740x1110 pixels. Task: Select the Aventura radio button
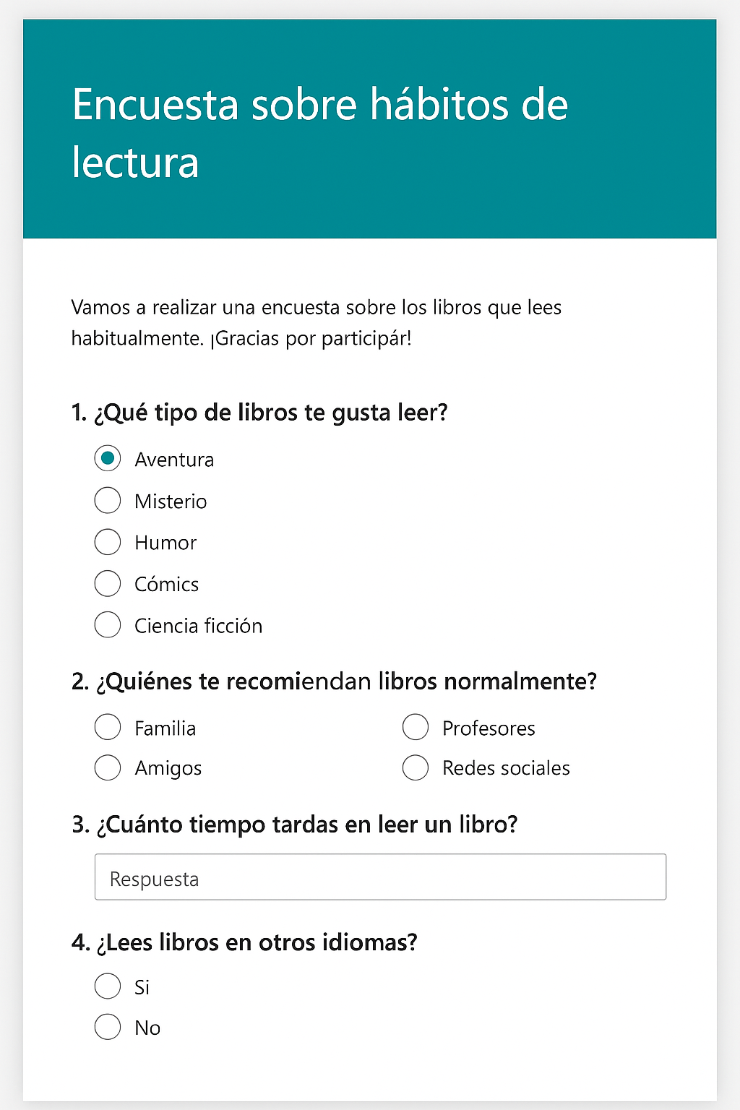click(x=108, y=458)
